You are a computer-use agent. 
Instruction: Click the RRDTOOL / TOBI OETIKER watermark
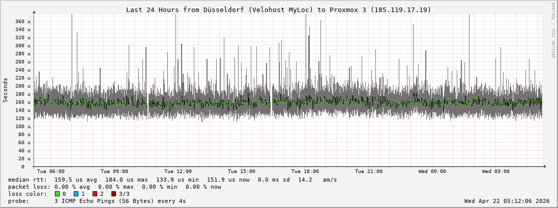(x=553, y=30)
